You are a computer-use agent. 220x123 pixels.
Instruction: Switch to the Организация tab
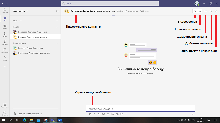pos(131,11)
